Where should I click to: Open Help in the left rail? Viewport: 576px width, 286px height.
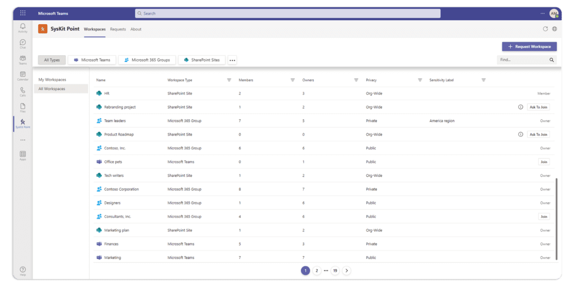pyautogui.click(x=22, y=271)
